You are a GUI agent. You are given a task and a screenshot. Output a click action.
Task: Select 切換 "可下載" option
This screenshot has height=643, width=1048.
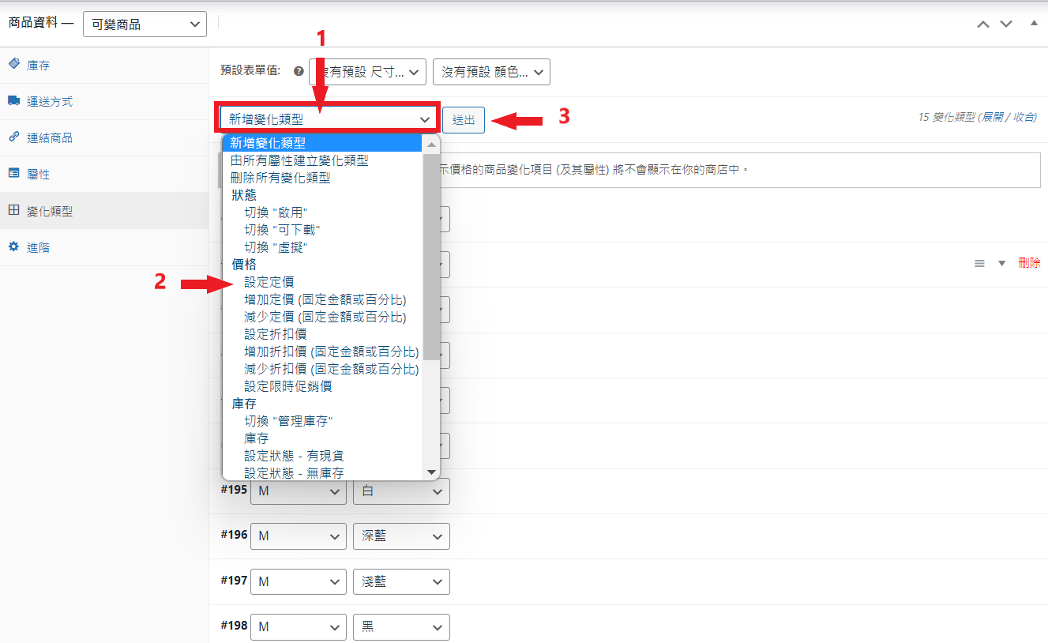point(322,230)
